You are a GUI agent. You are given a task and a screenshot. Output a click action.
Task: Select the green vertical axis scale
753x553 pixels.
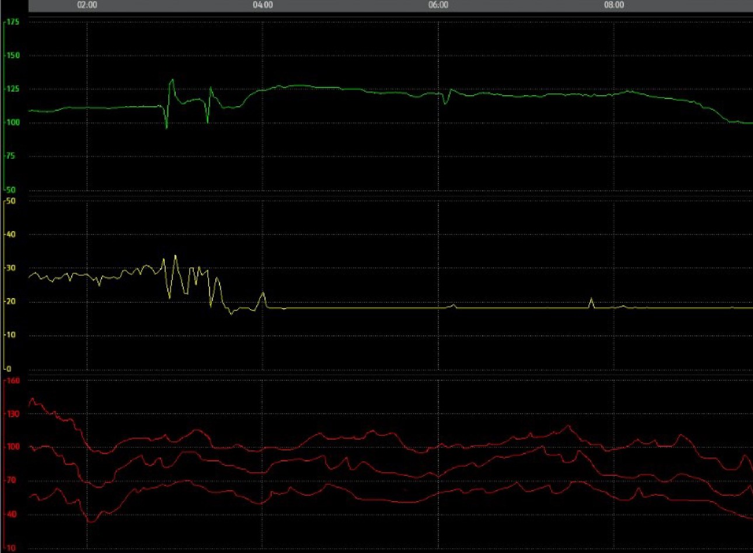[x=5, y=105]
